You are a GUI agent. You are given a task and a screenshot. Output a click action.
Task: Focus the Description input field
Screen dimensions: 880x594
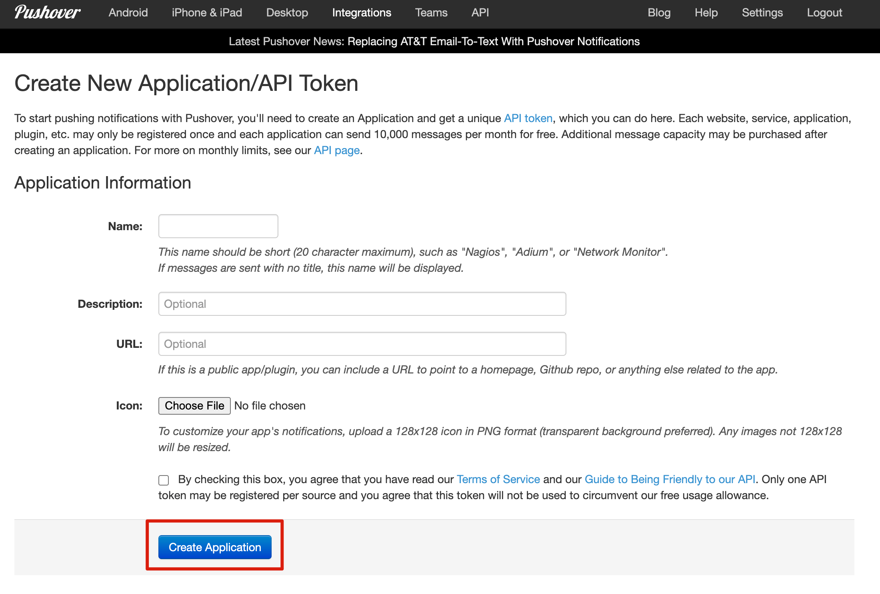click(362, 304)
